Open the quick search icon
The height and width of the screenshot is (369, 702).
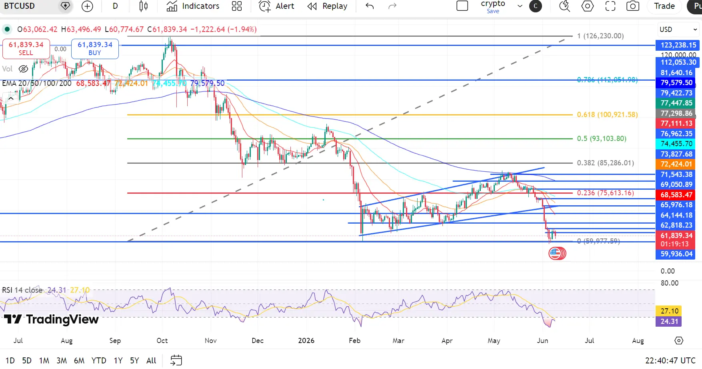point(564,6)
